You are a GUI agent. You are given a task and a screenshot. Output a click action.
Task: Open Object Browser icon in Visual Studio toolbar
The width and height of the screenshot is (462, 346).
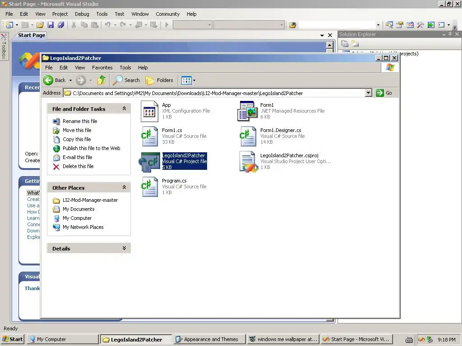tap(410, 25)
